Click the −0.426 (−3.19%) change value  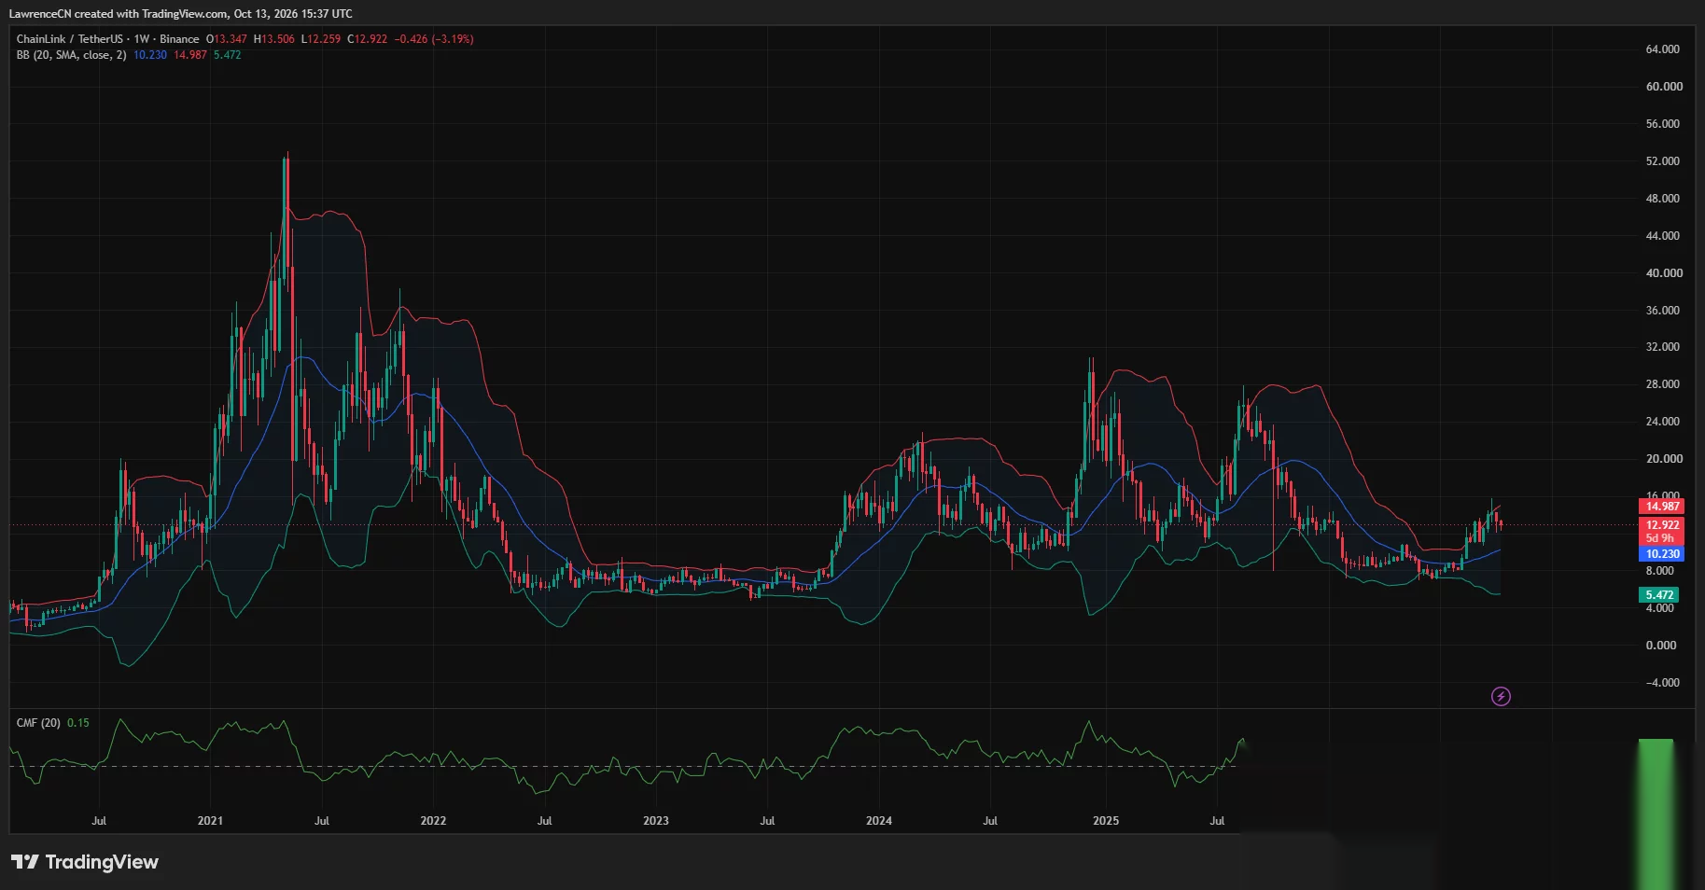pos(434,39)
